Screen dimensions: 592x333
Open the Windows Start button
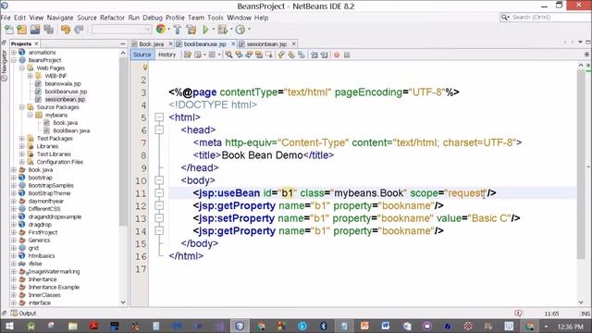click(x=9, y=326)
